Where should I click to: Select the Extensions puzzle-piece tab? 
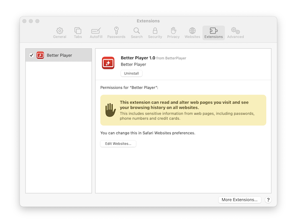[214, 33]
